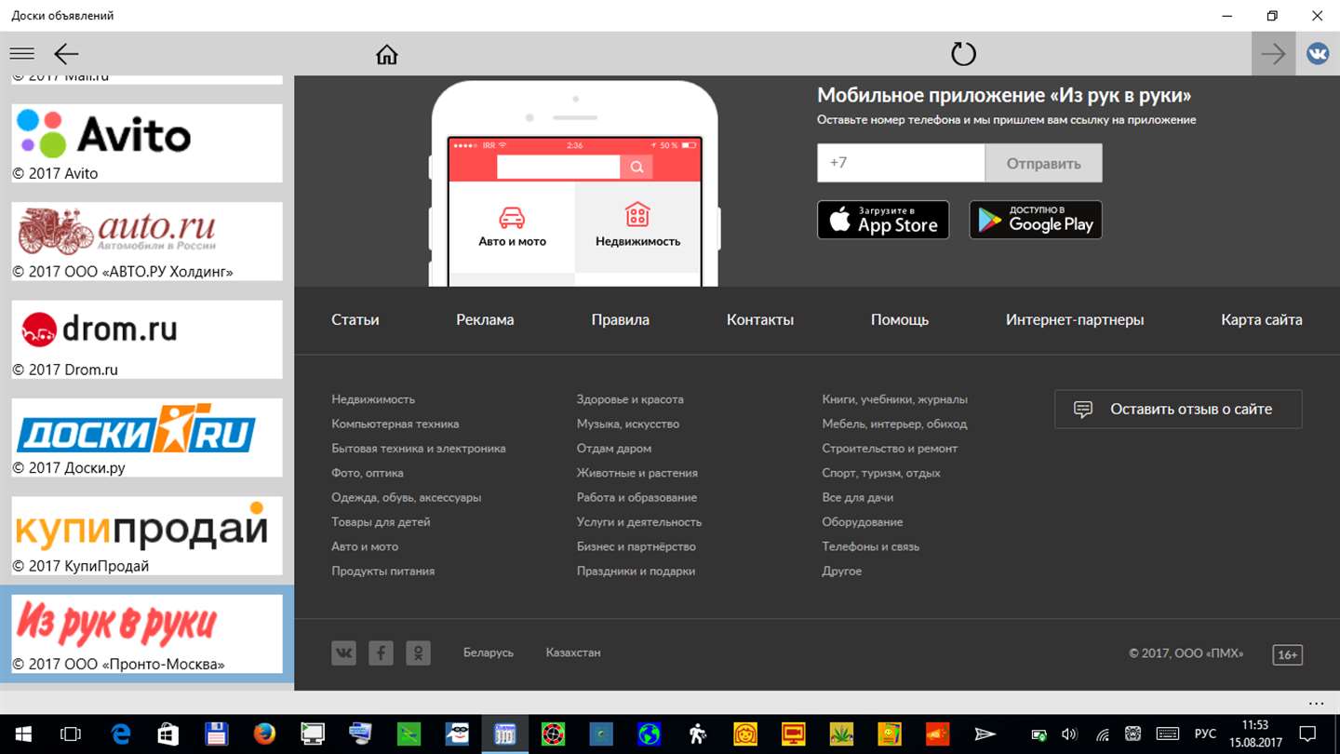Open the Контакты section
This screenshot has width=1340, height=754.
[760, 319]
